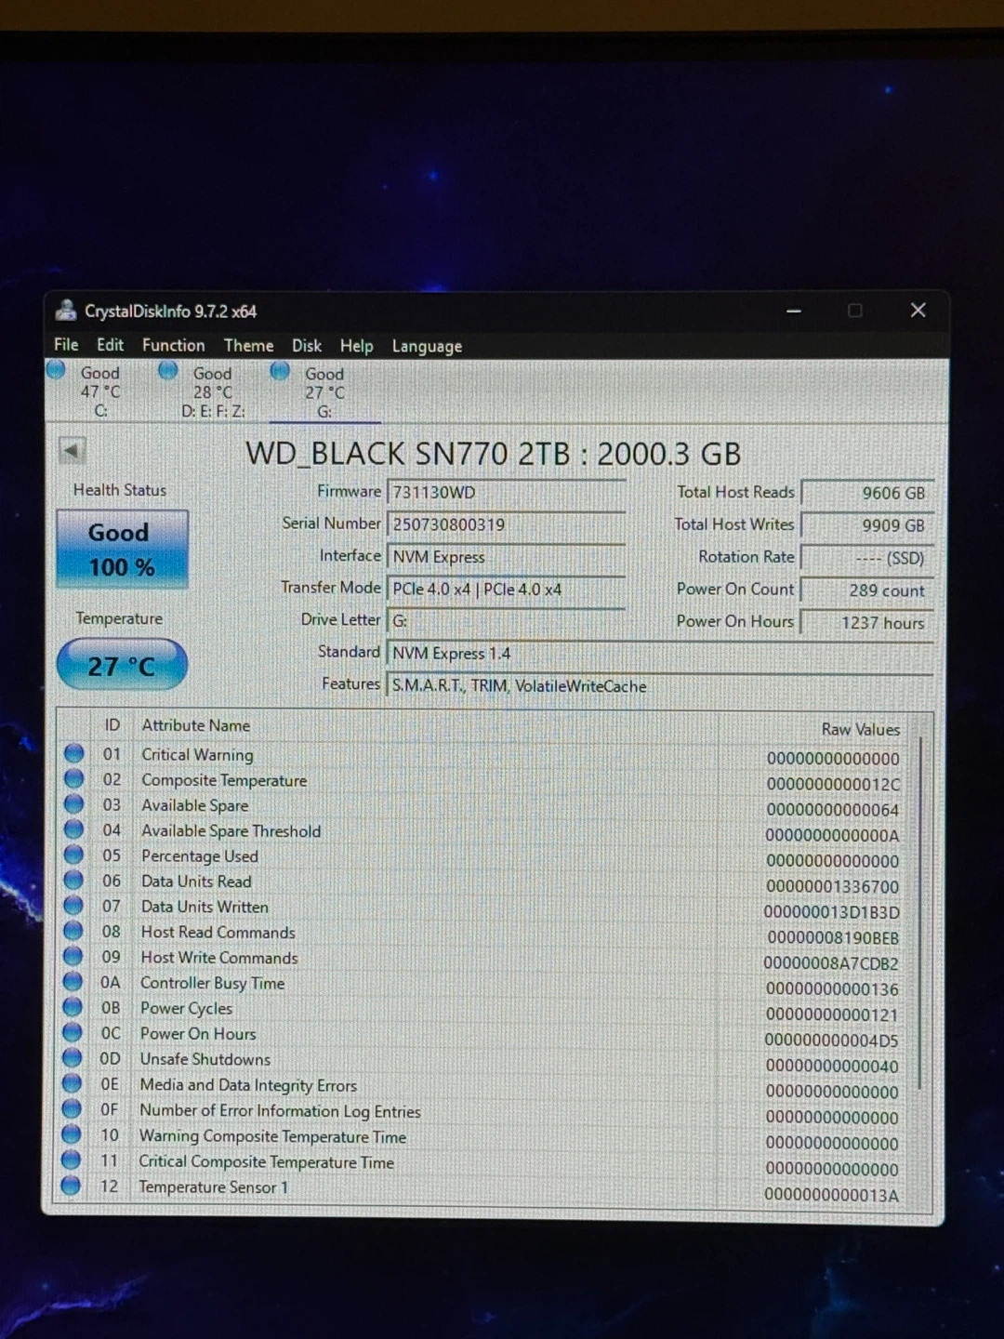1004x1339 pixels.
Task: Click the attribute list vertical scrollbar
Action: tap(920, 911)
